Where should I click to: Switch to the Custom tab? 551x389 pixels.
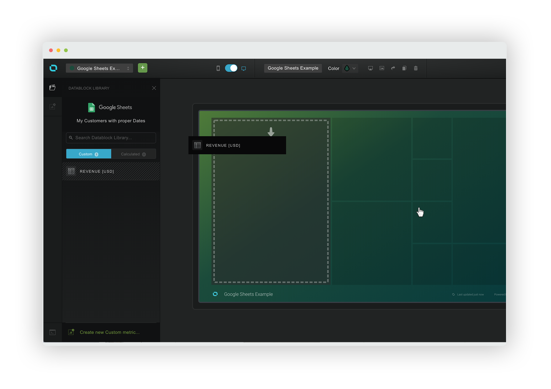89,154
